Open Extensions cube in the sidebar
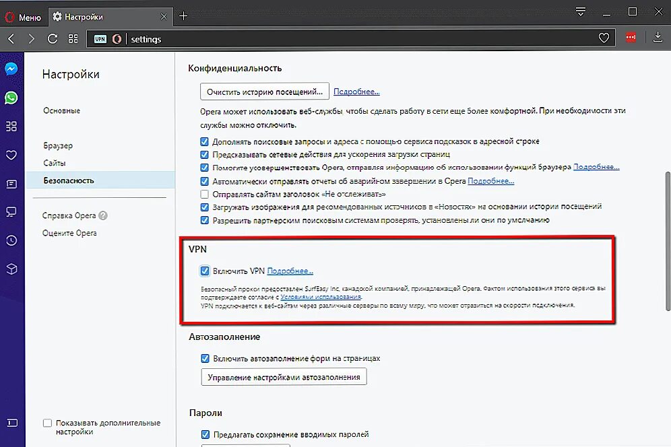This screenshot has height=447, width=671. pyautogui.click(x=11, y=269)
